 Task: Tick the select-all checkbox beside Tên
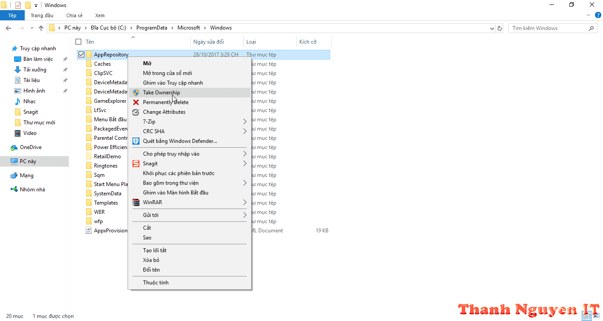[x=79, y=42]
